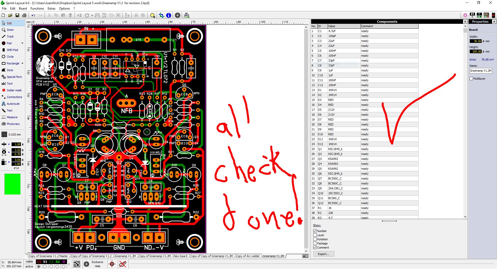This screenshot has height=269, width=497.
Task: Open the Board menu
Action: tap(23, 9)
